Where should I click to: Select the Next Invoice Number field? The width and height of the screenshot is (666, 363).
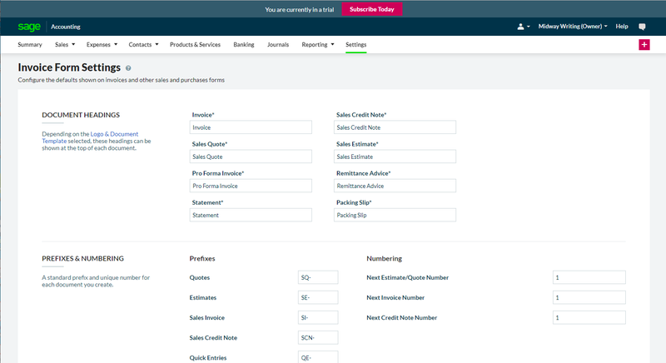(x=589, y=297)
